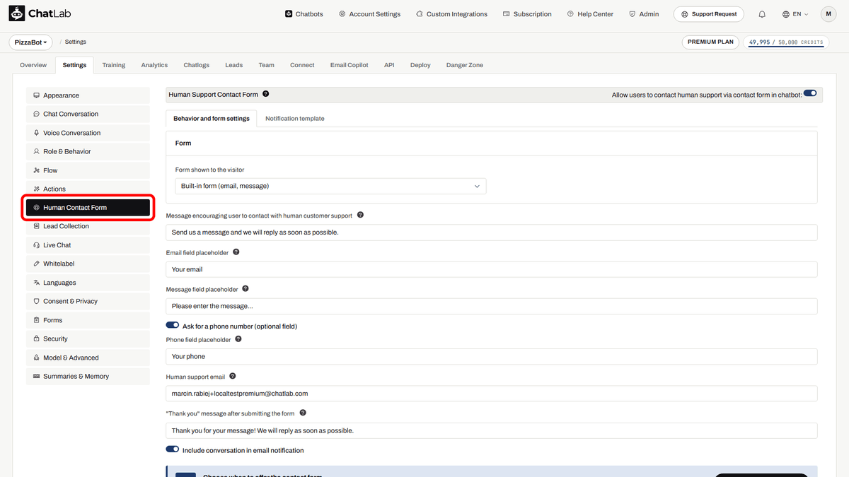The width and height of the screenshot is (849, 477).
Task: Go to the Email Copilot tab
Action: click(350, 65)
